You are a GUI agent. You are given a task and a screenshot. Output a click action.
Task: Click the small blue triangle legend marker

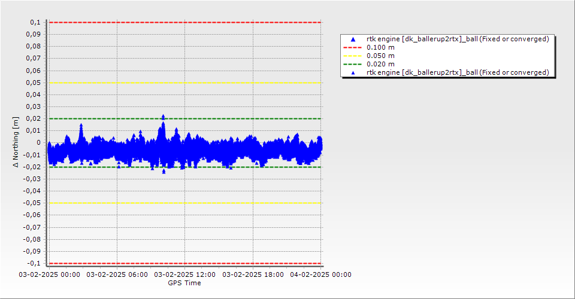[353, 73]
